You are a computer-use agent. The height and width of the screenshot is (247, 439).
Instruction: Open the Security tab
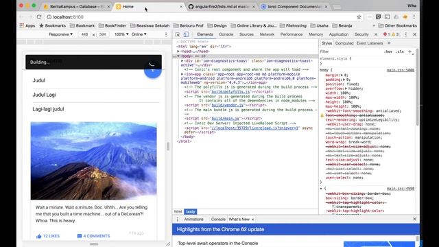click(361, 34)
